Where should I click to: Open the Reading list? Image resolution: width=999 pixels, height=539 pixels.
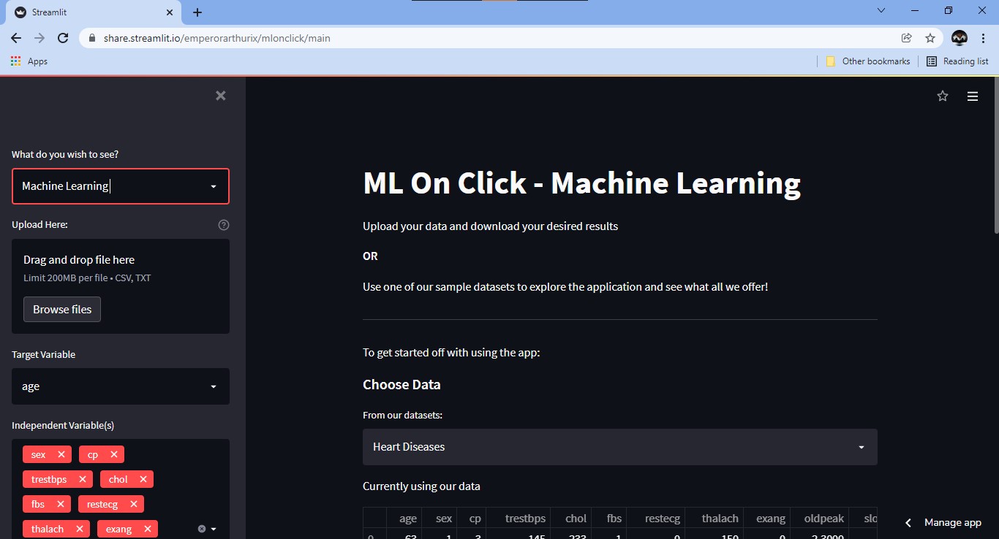tap(957, 61)
